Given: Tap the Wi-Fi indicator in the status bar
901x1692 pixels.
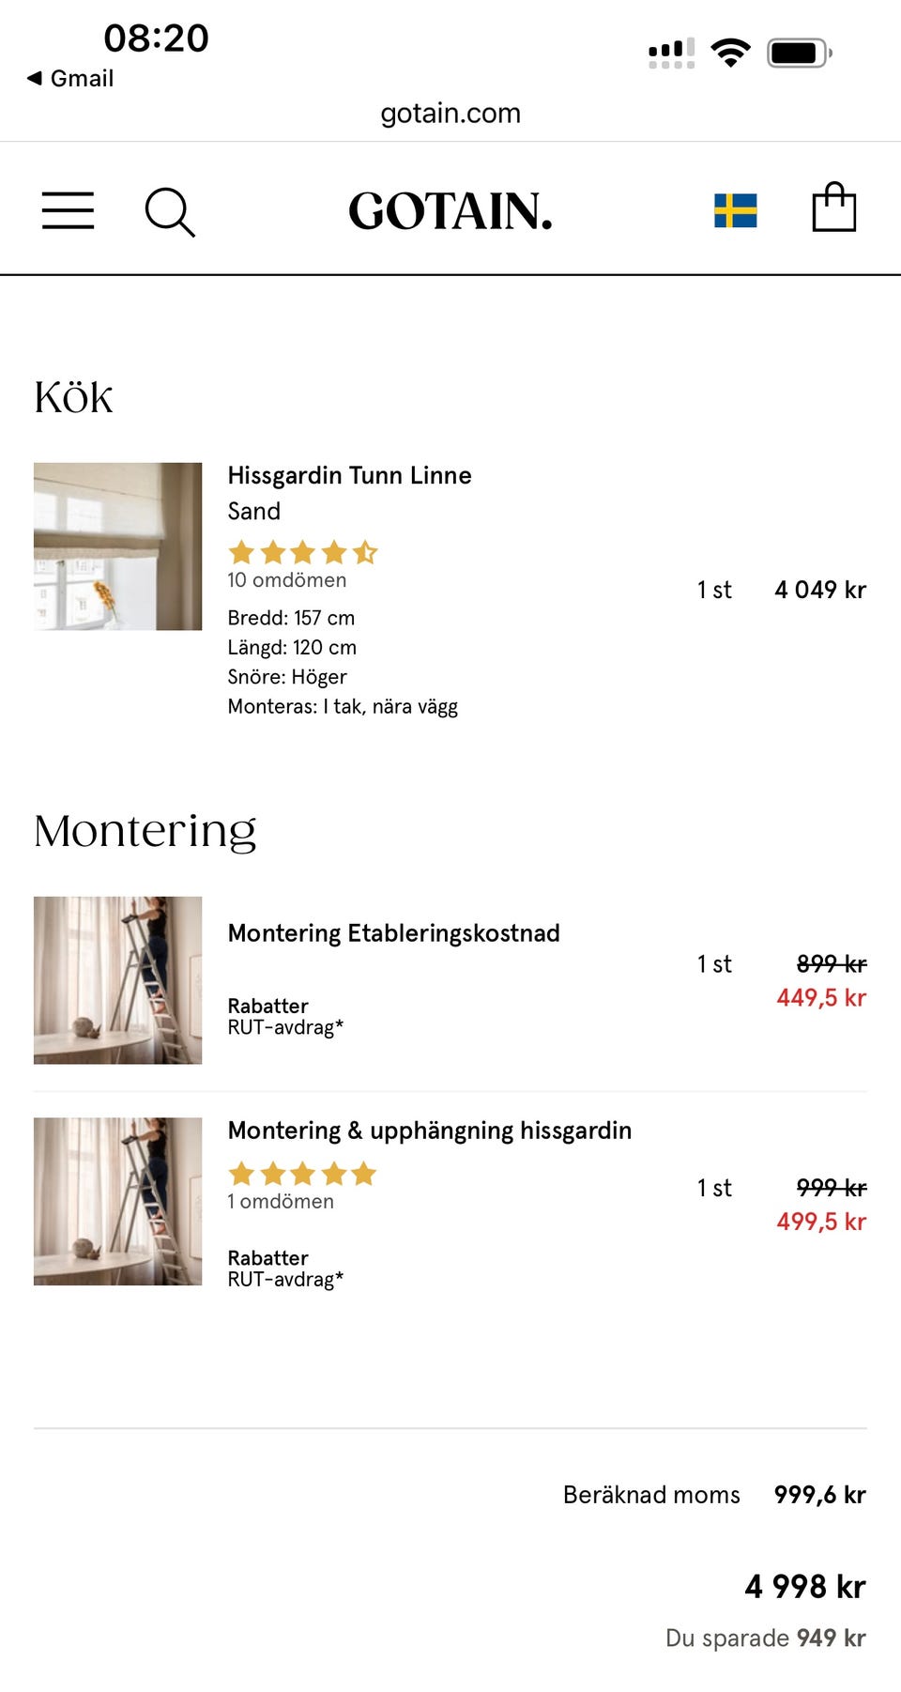Looking at the screenshot, I should (730, 53).
